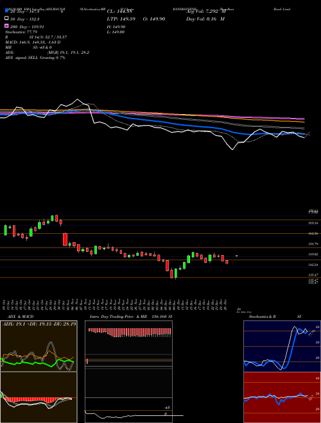The width and height of the screenshot is (321, 423).
Task: Click the 'ADX signal: SELL Growing @ 7%' text
Action: click(35, 58)
